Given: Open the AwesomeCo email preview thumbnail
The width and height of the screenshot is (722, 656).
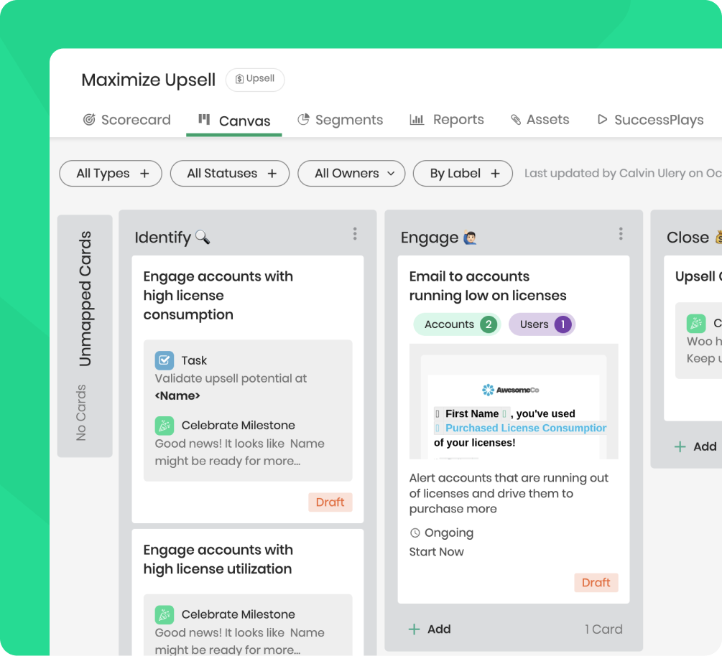Looking at the screenshot, I should pos(514,402).
